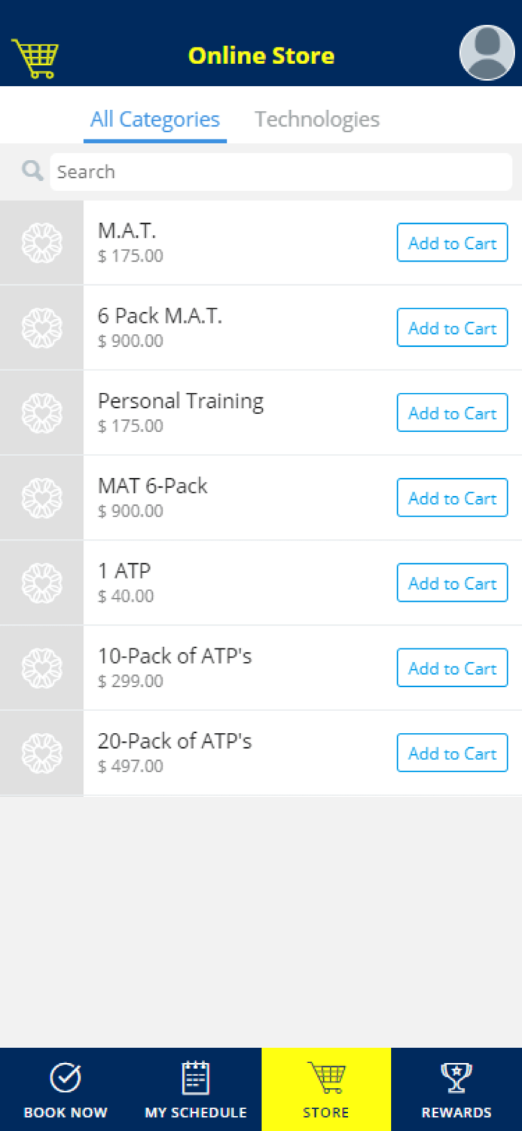Add the 10-Pack of ATP's to cart
The image size is (522, 1131).
pyautogui.click(x=452, y=667)
